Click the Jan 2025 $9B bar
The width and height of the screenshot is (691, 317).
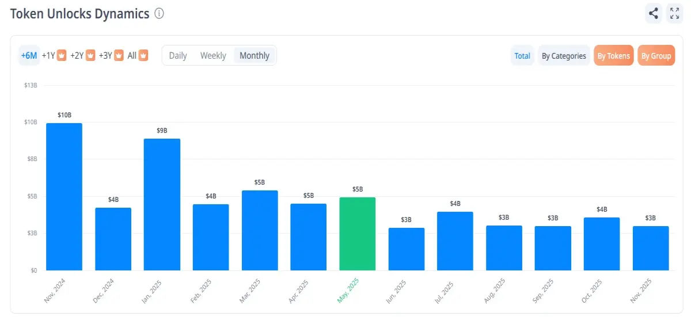tap(162, 205)
